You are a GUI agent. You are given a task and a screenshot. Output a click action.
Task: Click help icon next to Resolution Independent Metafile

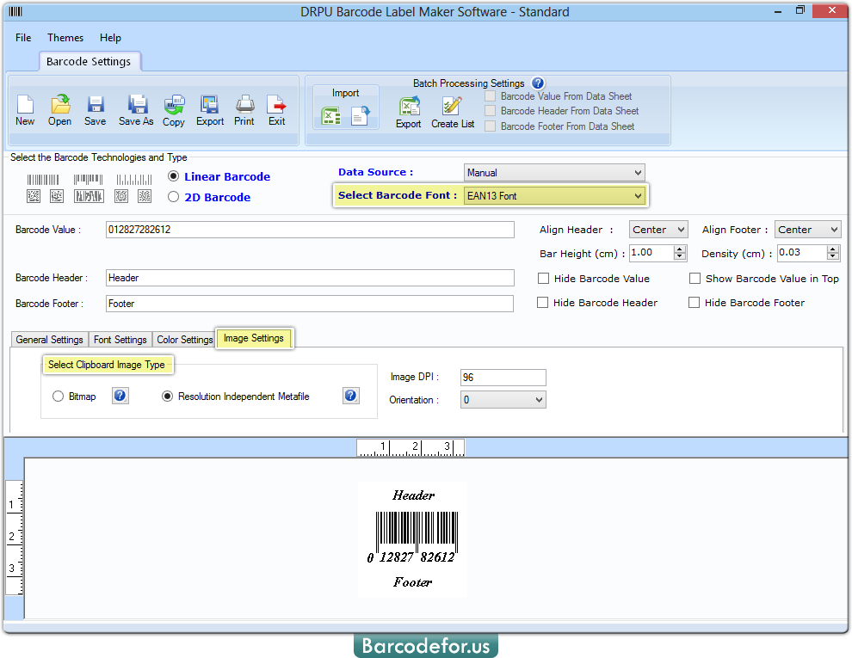[351, 396]
